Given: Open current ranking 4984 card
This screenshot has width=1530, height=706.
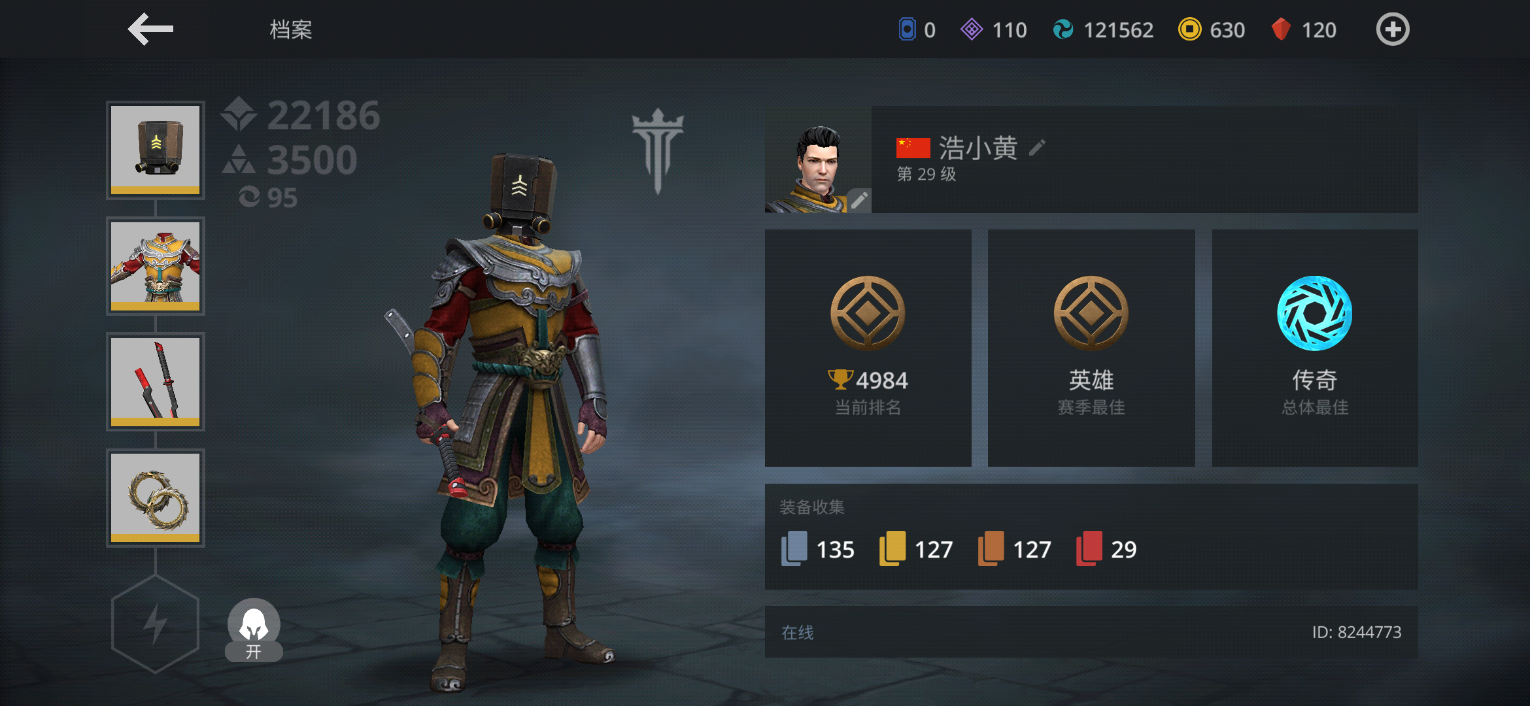Looking at the screenshot, I should (x=868, y=348).
